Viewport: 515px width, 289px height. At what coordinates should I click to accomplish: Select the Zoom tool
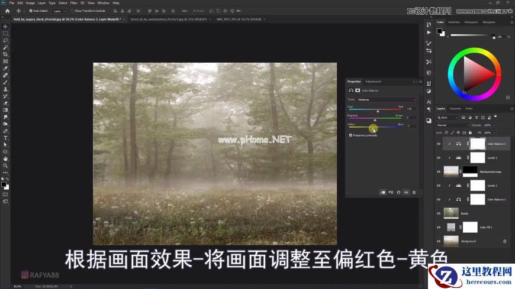pos(5,165)
